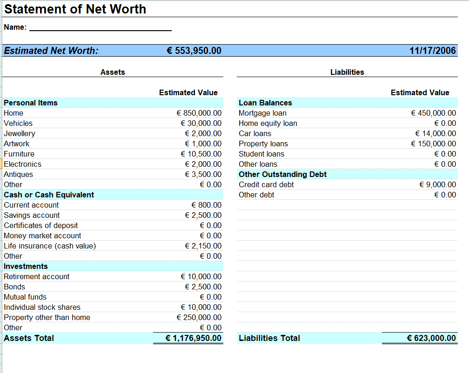The height and width of the screenshot is (373, 469).
Task: Click the Furniture value € 10,500.00
Action: pyautogui.click(x=201, y=154)
